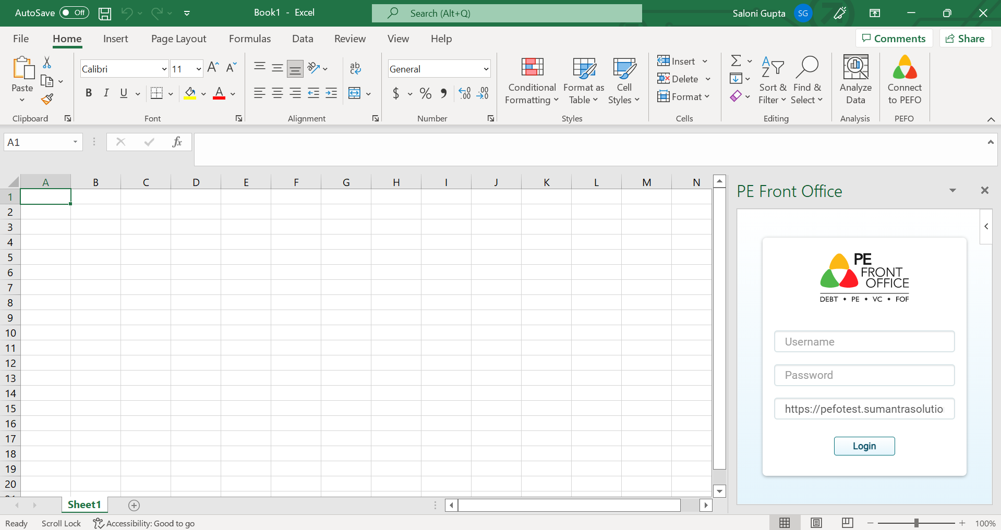Expand the Name Box dropdown arrow
The width and height of the screenshot is (1001, 530).
click(75, 142)
